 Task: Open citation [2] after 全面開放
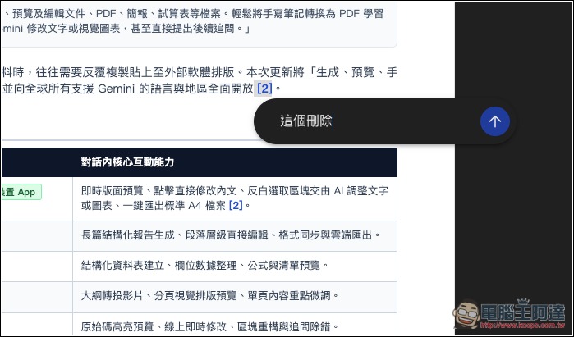(x=264, y=89)
